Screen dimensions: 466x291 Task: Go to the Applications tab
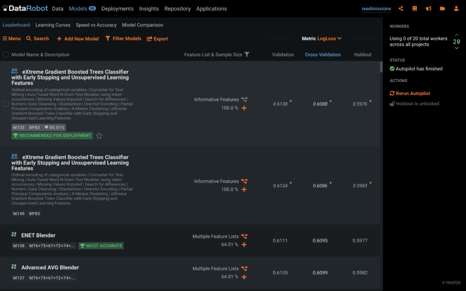click(212, 9)
